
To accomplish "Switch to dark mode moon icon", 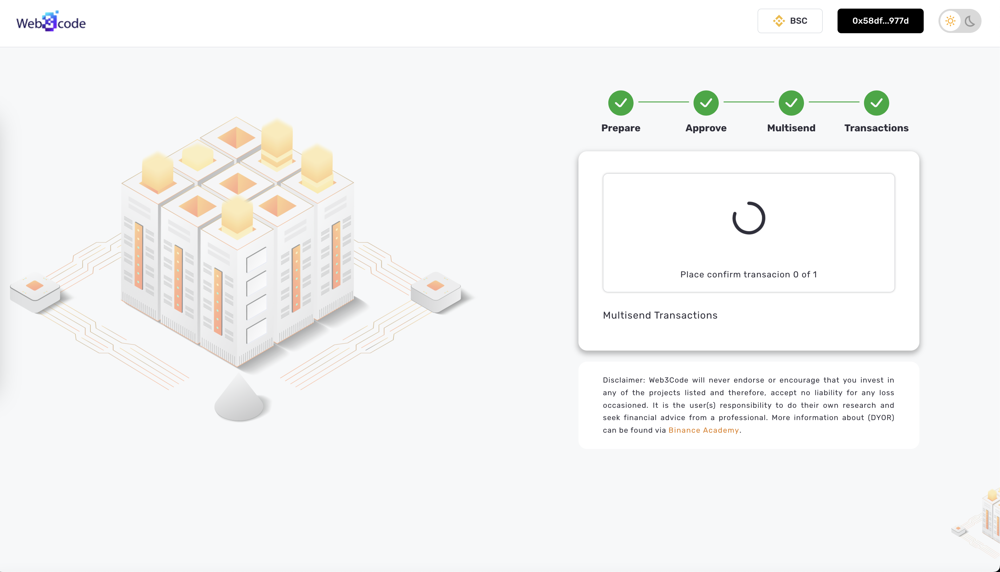I will click(970, 21).
